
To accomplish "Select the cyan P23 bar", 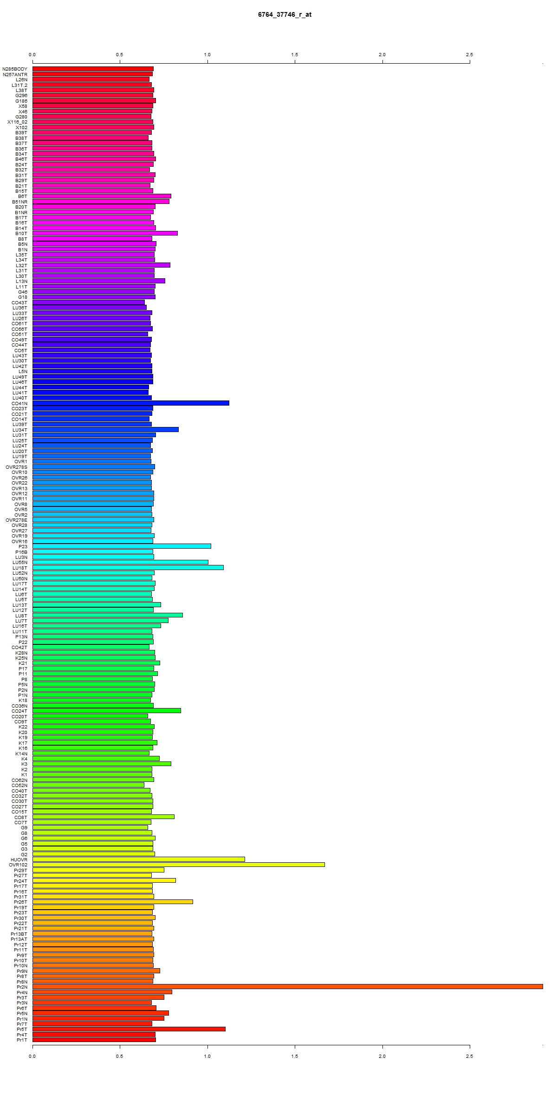I will 122,546.
